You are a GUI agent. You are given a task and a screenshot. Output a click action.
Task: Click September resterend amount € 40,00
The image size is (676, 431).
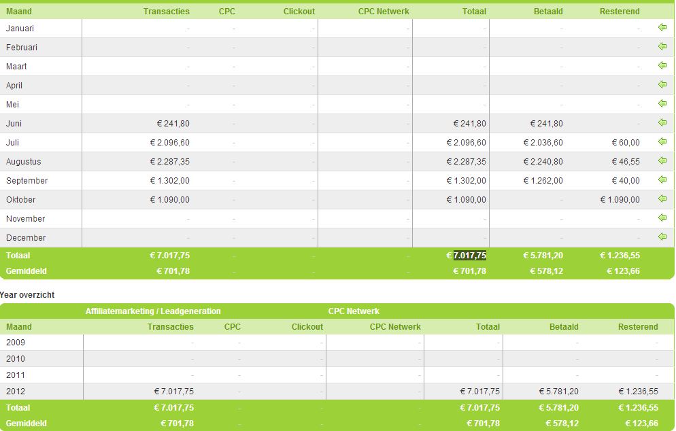coord(626,181)
